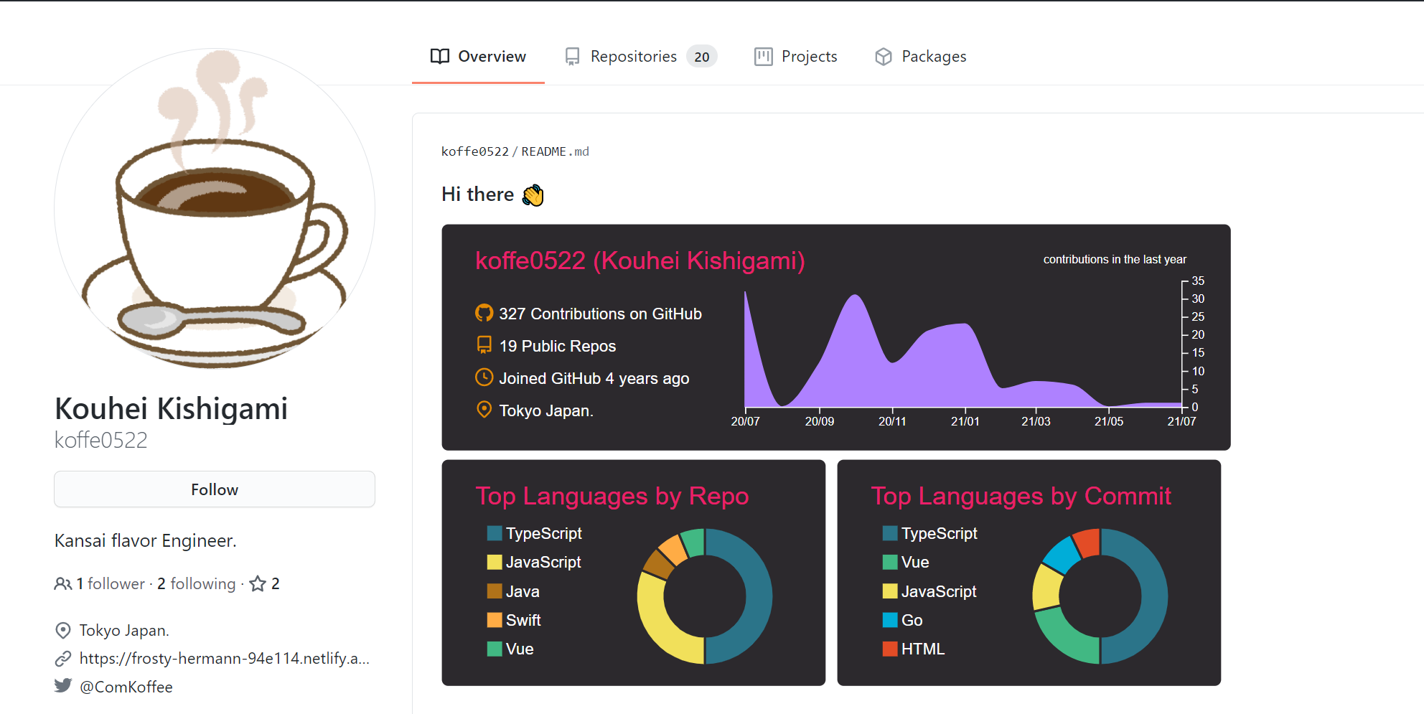Image resolution: width=1424 pixels, height=714 pixels.
Task: Click the 'Hi there' heading
Action: [478, 194]
